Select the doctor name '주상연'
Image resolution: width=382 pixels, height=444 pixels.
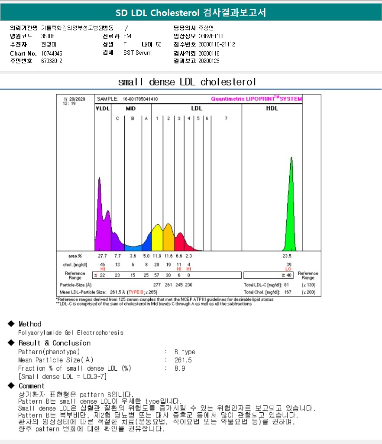206,28
